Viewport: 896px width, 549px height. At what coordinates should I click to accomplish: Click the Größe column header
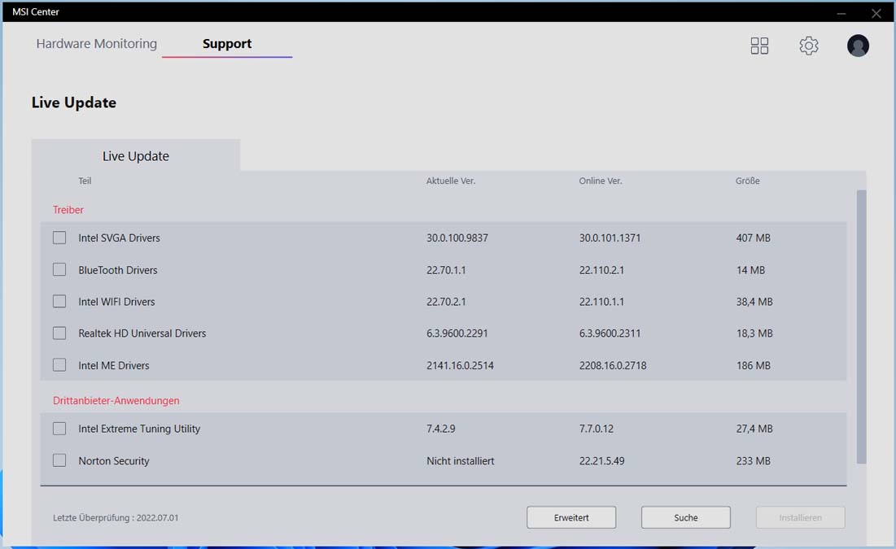[747, 181]
